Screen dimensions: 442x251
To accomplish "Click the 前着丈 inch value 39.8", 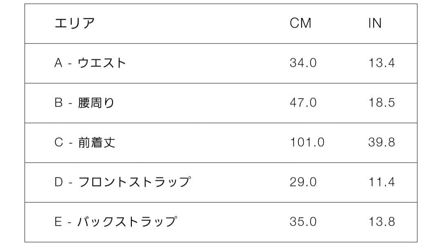I will 381,142.
